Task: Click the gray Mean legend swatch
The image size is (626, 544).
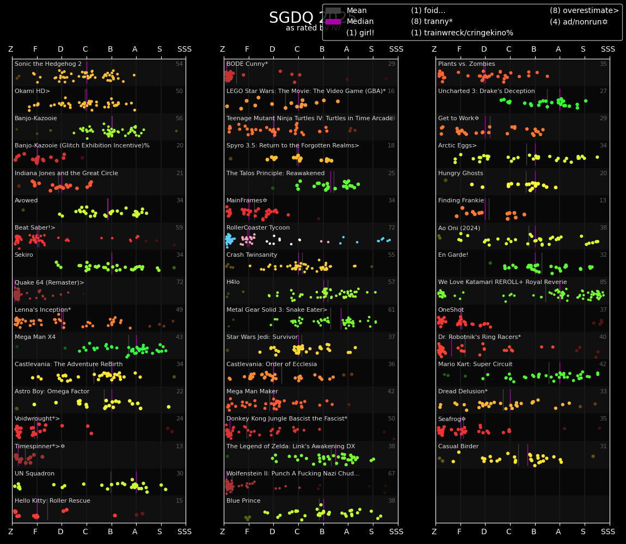Action: coord(333,11)
